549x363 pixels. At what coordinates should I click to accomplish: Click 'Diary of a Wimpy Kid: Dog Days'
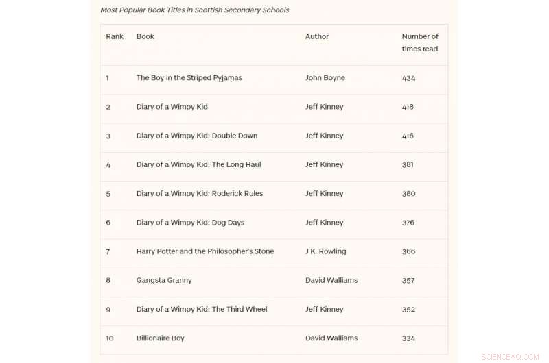(x=190, y=223)
